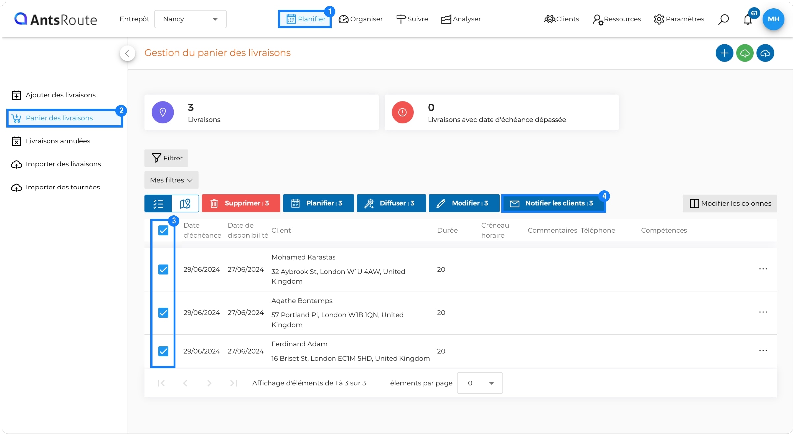The image size is (795, 435).
Task: Open the Clients menu
Action: click(561, 19)
